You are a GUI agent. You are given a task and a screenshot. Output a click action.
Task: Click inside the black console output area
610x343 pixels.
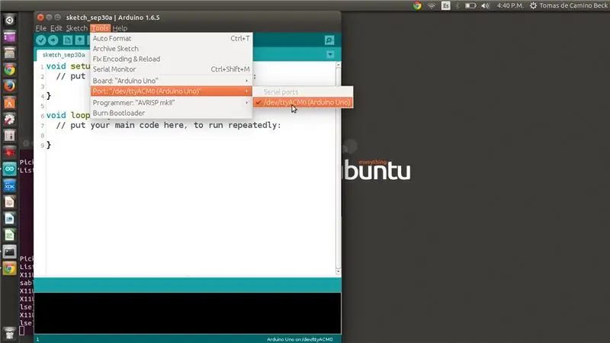coord(188,313)
